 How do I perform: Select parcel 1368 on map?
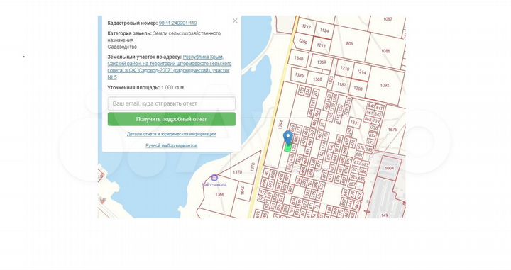pyautogui.click(x=317, y=79)
